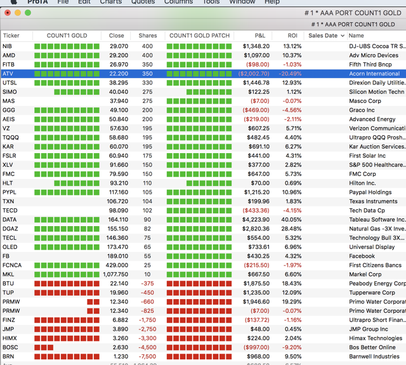Select the NIB ticker row
The width and height of the screenshot is (406, 365).
(x=203, y=46)
